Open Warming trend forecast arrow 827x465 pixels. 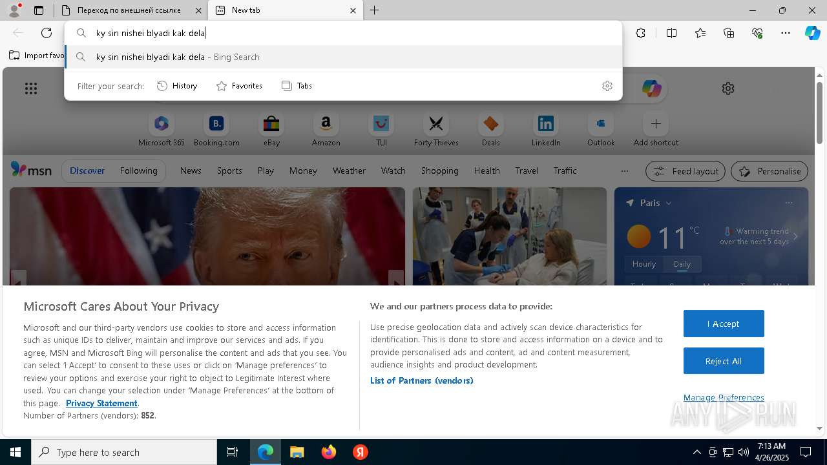795,237
